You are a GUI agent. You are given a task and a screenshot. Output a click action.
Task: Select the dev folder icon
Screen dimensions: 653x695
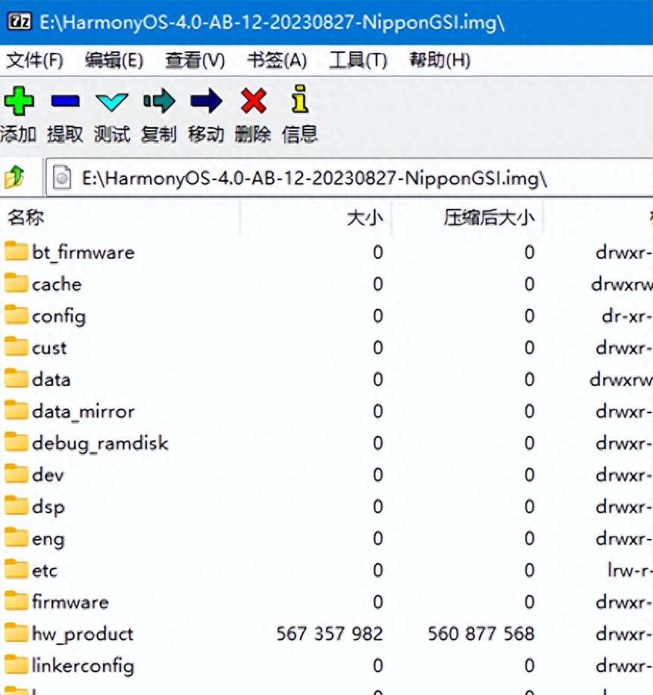[17, 474]
